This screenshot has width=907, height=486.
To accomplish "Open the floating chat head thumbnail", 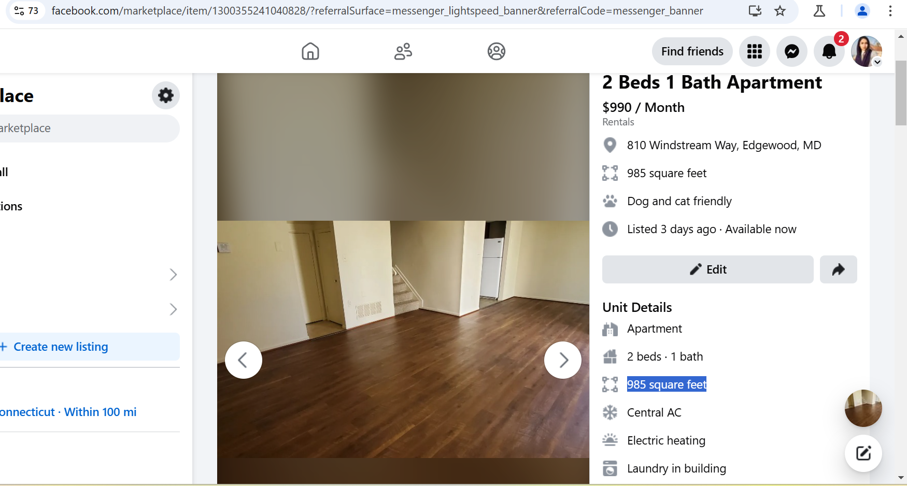I will 863,408.
